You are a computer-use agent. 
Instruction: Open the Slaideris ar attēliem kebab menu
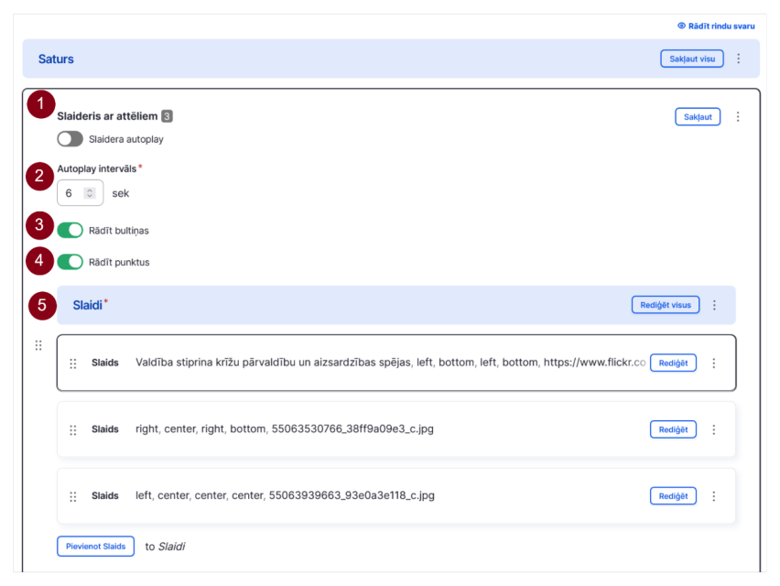coord(738,116)
